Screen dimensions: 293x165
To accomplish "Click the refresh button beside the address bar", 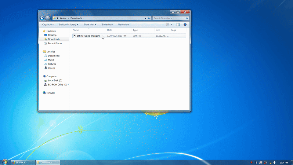I will 149,18.
